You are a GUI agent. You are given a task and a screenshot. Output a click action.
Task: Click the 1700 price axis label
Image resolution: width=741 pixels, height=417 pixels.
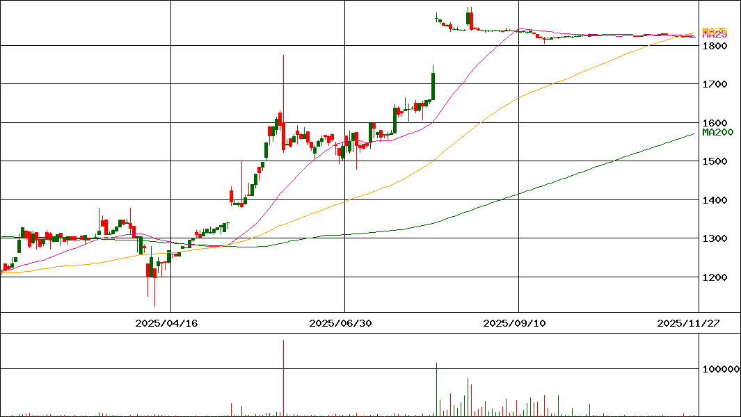click(715, 85)
